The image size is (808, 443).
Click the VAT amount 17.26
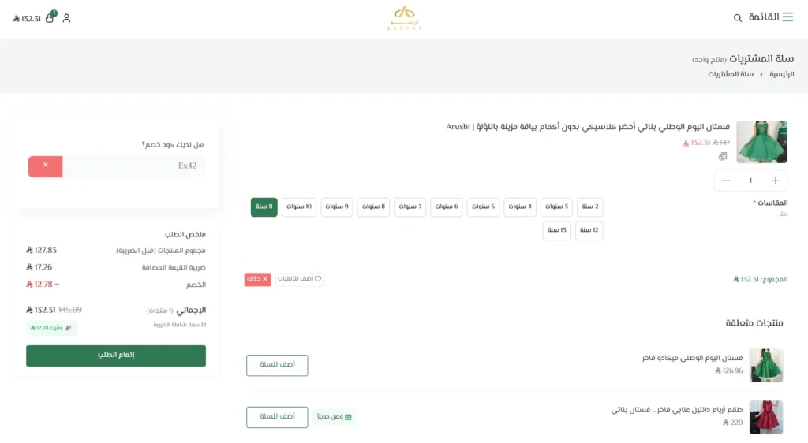pyautogui.click(x=39, y=267)
